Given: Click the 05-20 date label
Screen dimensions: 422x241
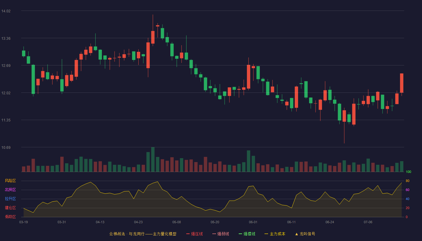Looking at the screenshot, I should click(x=215, y=222).
